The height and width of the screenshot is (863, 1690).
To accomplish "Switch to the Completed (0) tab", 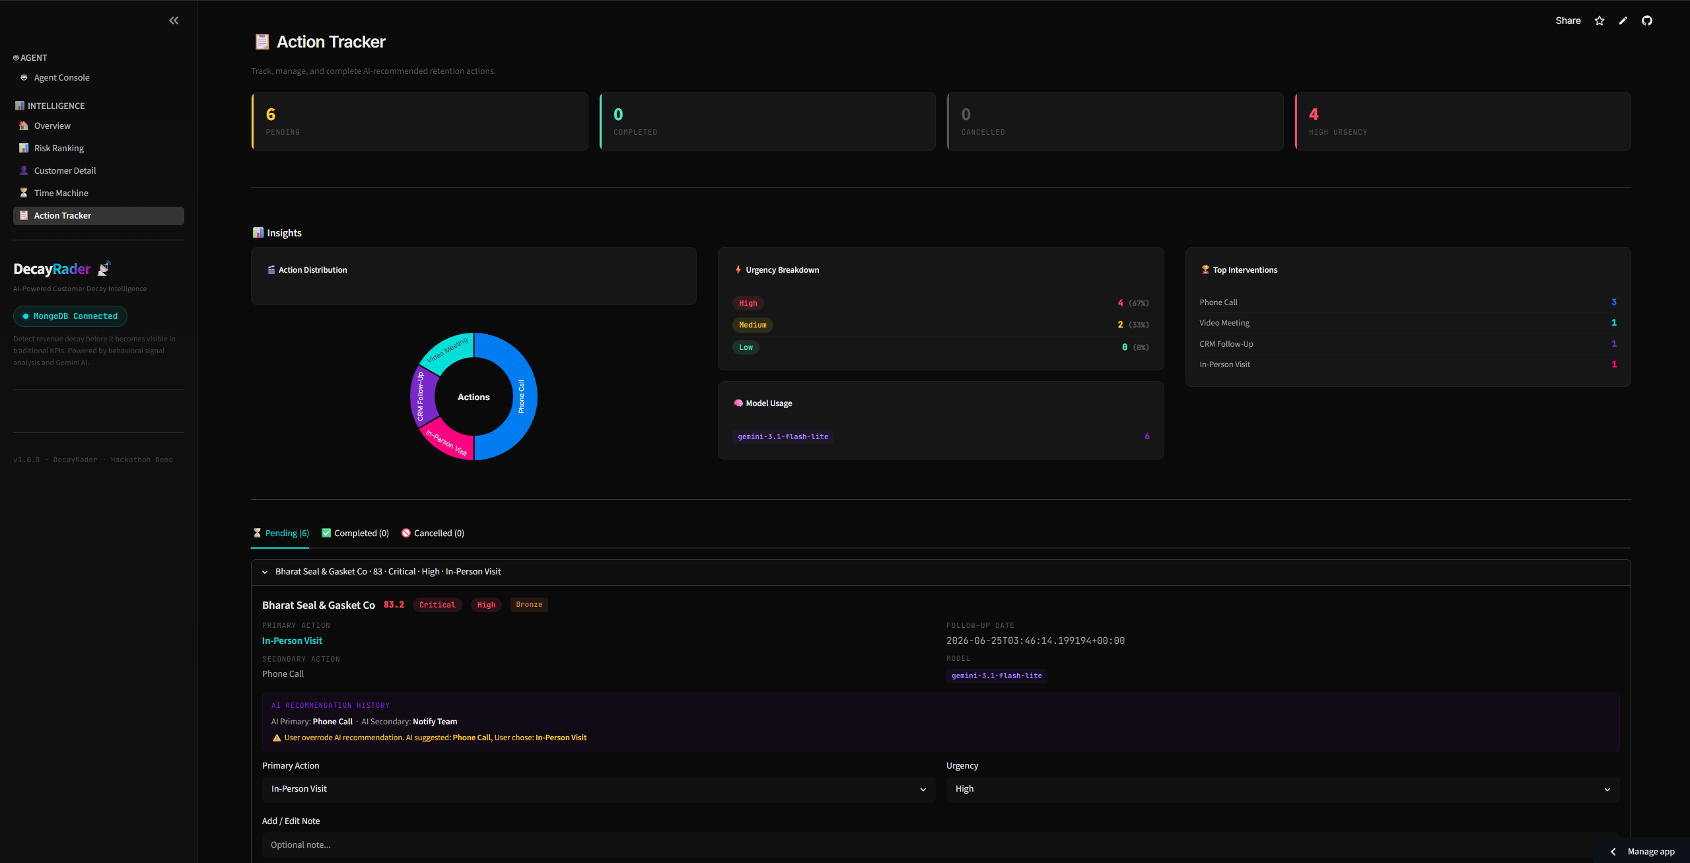I will [x=355, y=533].
